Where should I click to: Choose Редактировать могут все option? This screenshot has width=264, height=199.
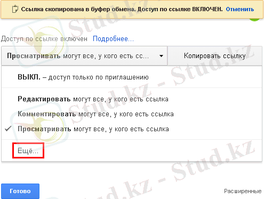tap(132, 99)
